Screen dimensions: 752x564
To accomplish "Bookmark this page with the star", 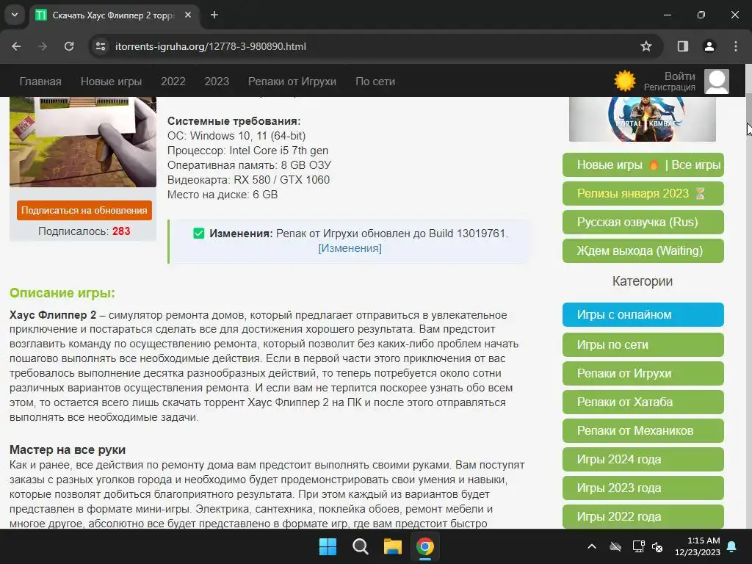I will [x=646, y=46].
